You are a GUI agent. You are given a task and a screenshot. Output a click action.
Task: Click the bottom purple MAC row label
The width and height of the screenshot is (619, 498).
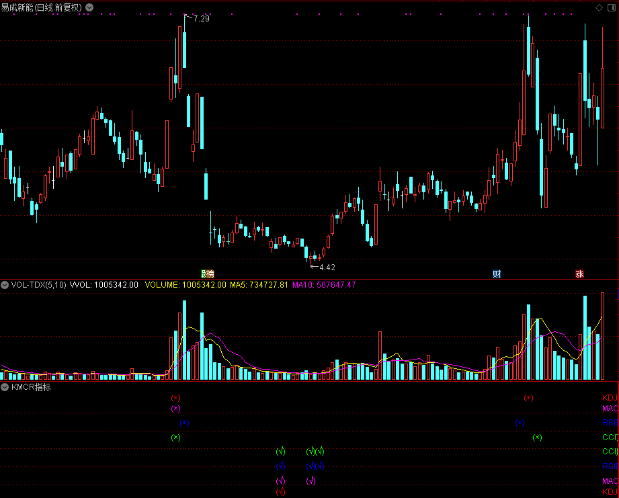(x=610, y=481)
